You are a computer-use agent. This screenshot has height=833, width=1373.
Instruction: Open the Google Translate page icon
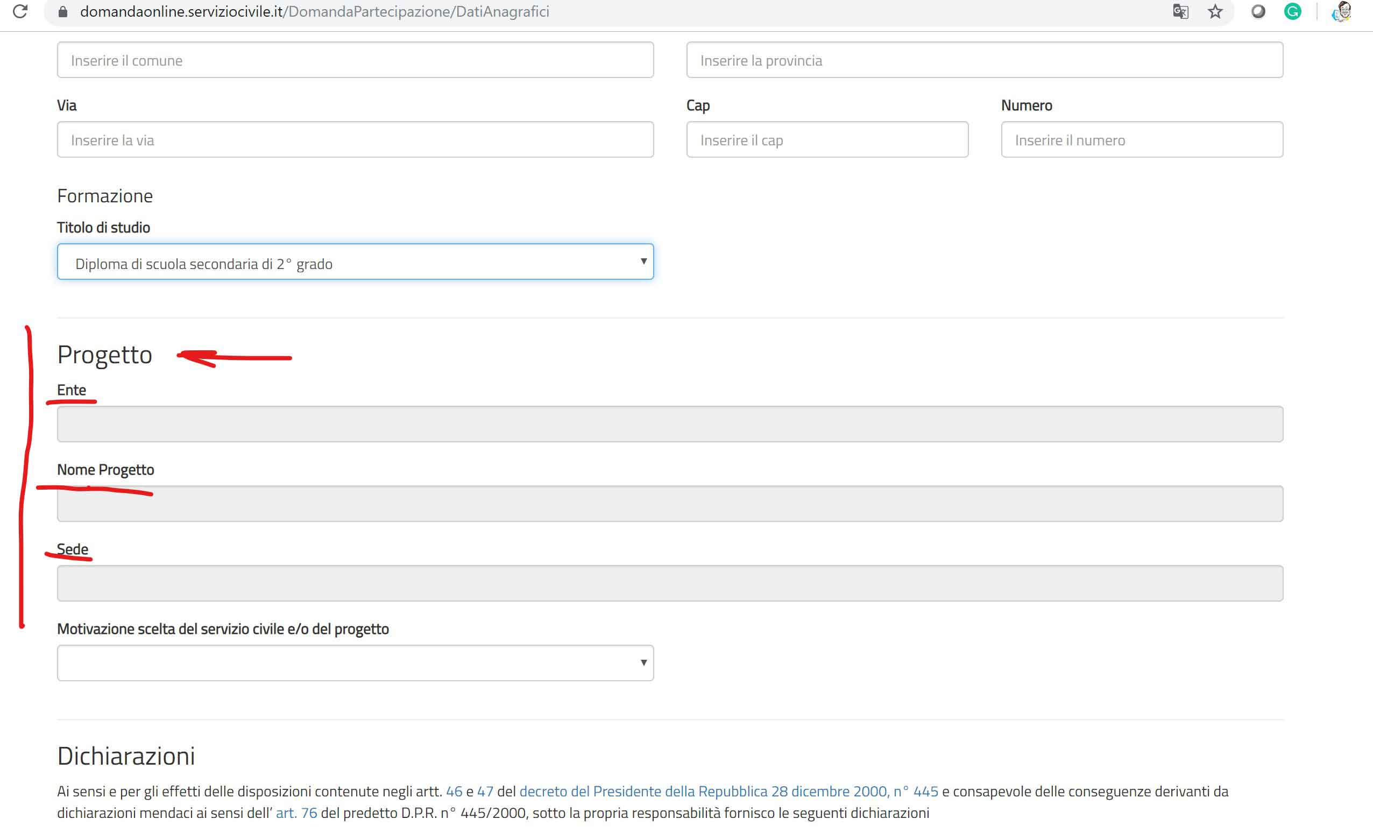(x=1180, y=12)
